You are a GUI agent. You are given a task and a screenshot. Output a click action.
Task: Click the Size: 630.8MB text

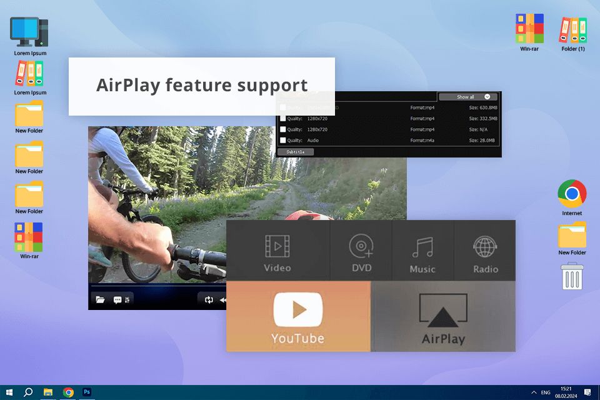point(483,107)
